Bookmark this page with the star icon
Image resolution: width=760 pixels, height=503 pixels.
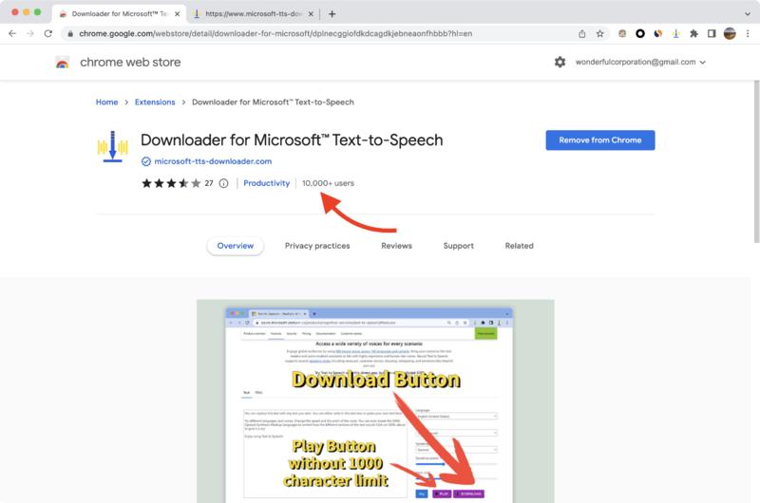(x=599, y=33)
